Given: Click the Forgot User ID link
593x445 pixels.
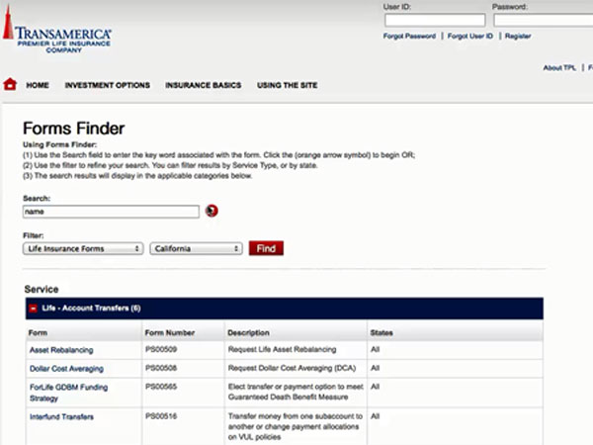Looking at the screenshot, I should 471,37.
